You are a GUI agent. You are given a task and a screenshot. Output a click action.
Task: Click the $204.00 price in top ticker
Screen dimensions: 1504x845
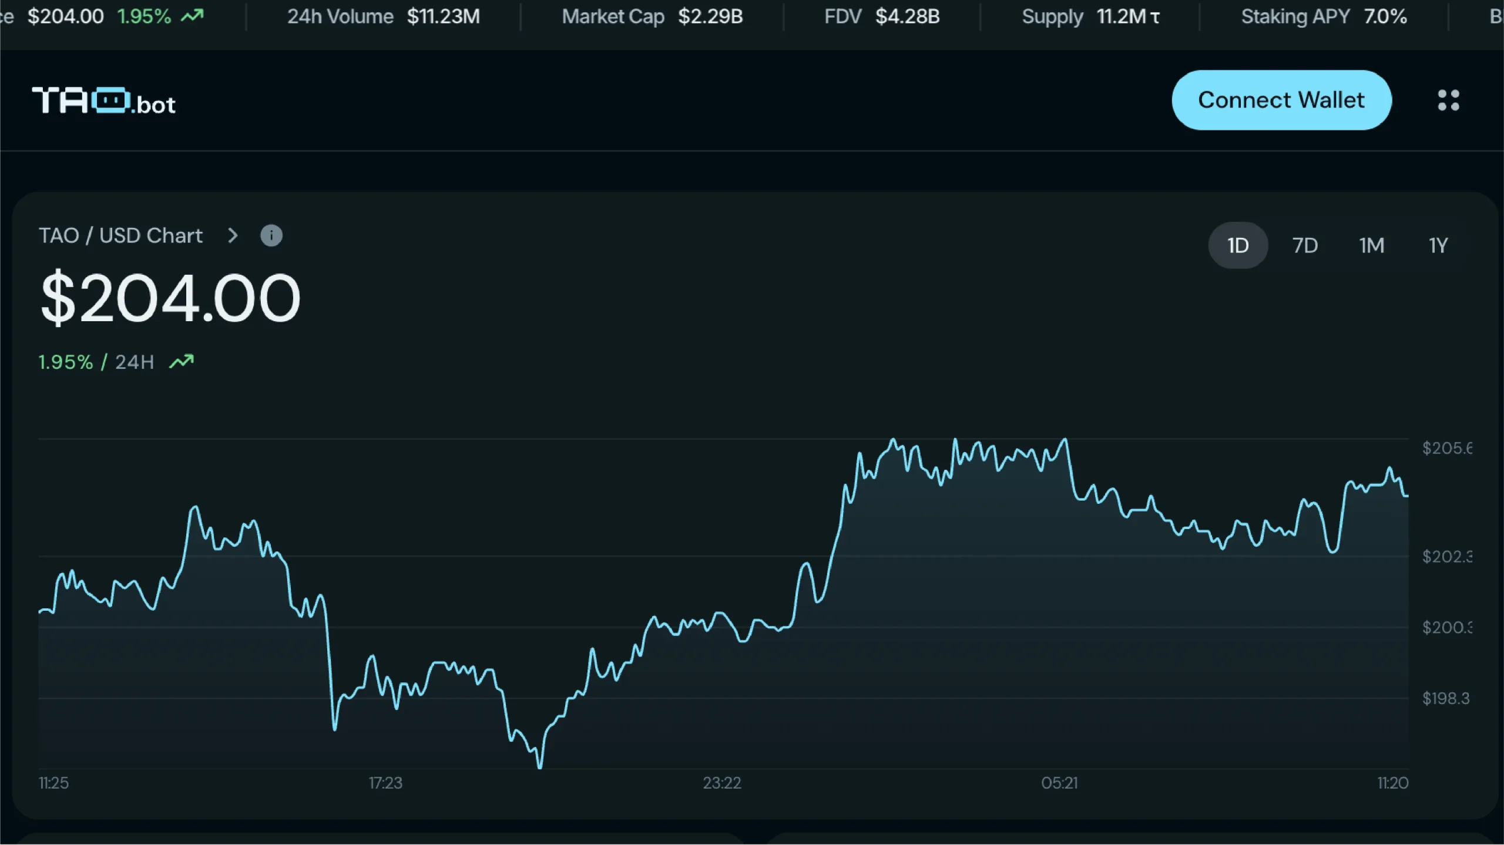pos(66,16)
